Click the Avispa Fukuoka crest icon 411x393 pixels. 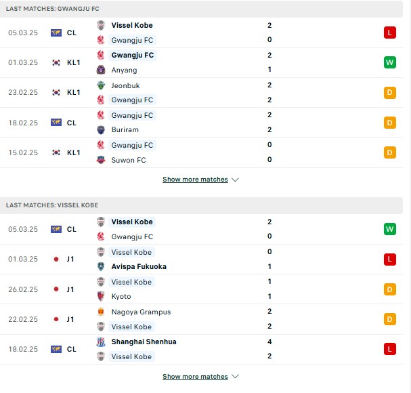pos(101,266)
